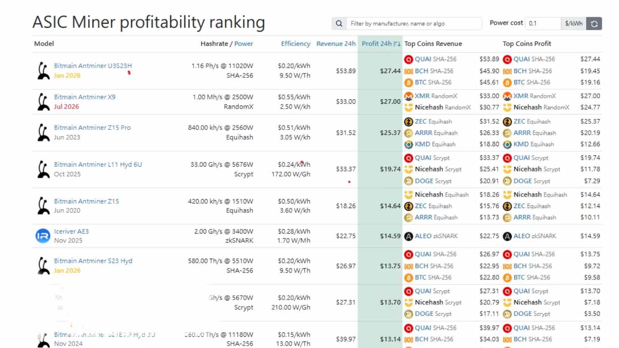Image resolution: width=619 pixels, height=348 pixels.
Task: Click the Model column header
Action: click(x=44, y=44)
